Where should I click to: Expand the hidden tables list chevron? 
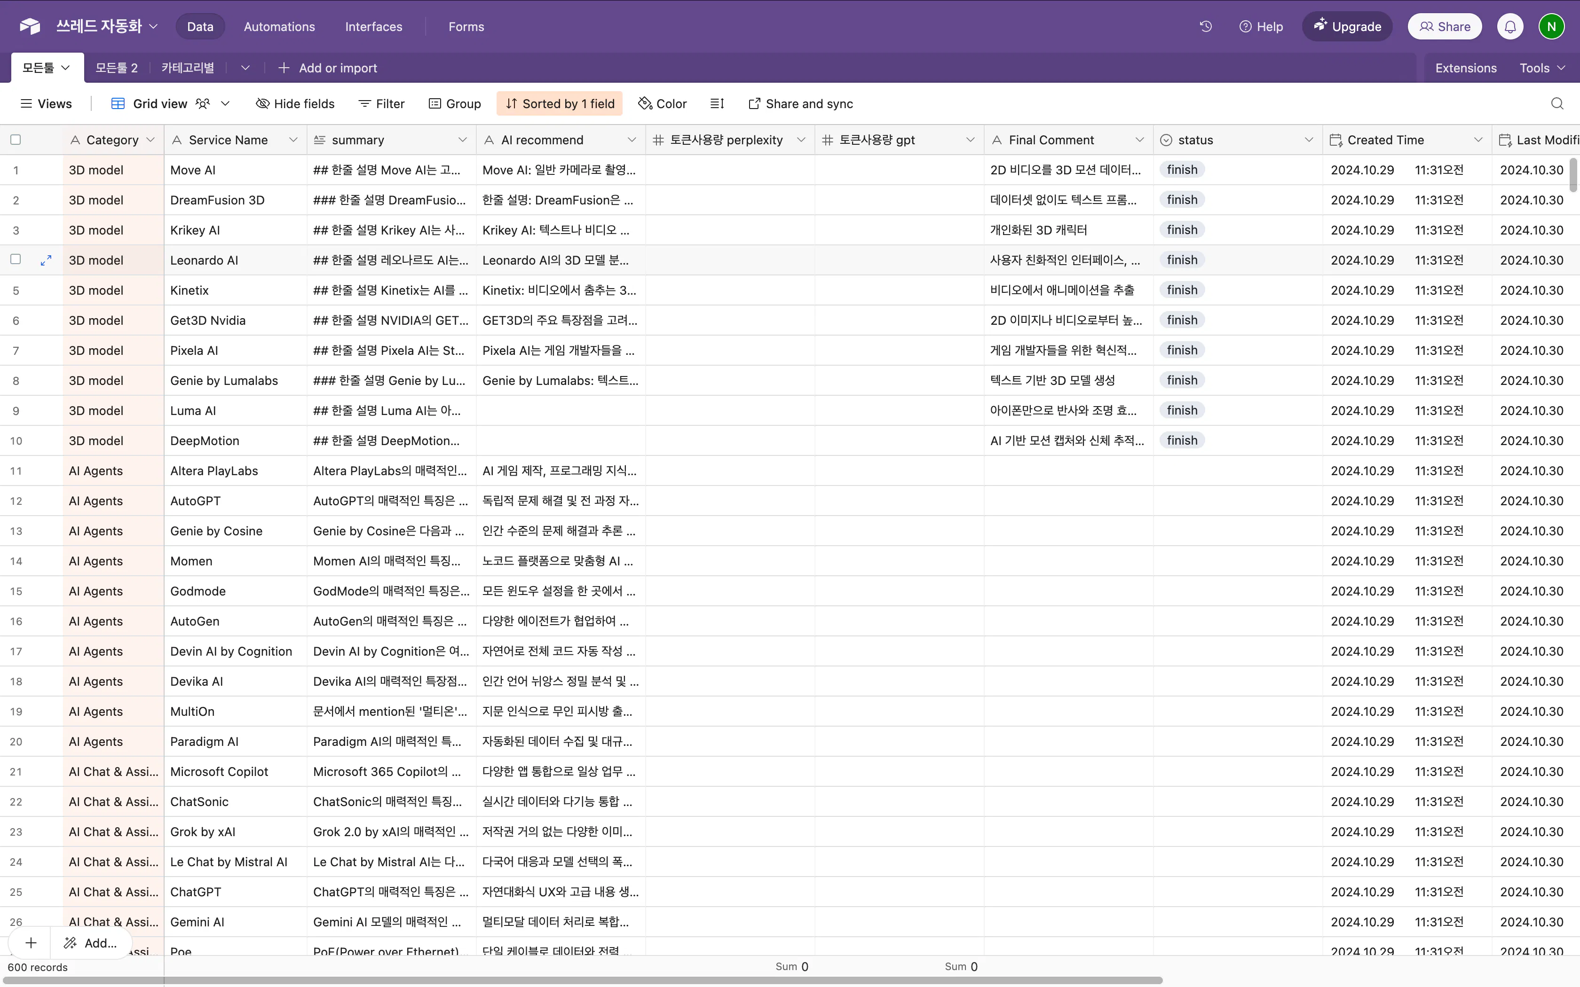[245, 68]
